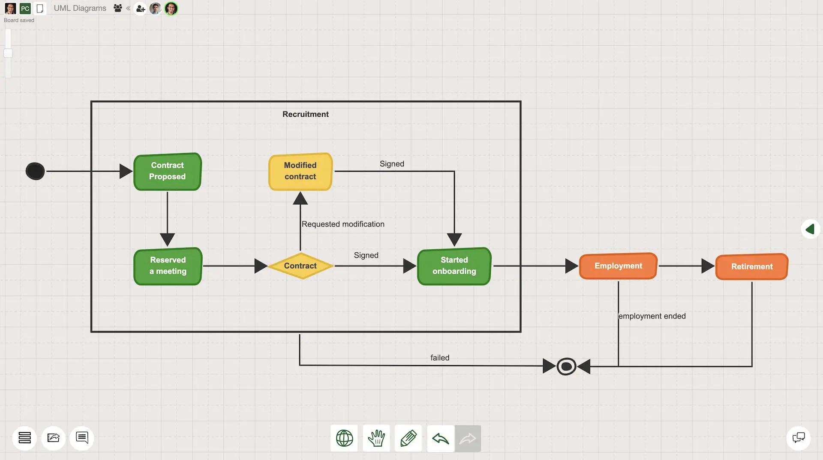Open the board list menu icon
Viewport: 823px width, 460px height.
[24, 438]
